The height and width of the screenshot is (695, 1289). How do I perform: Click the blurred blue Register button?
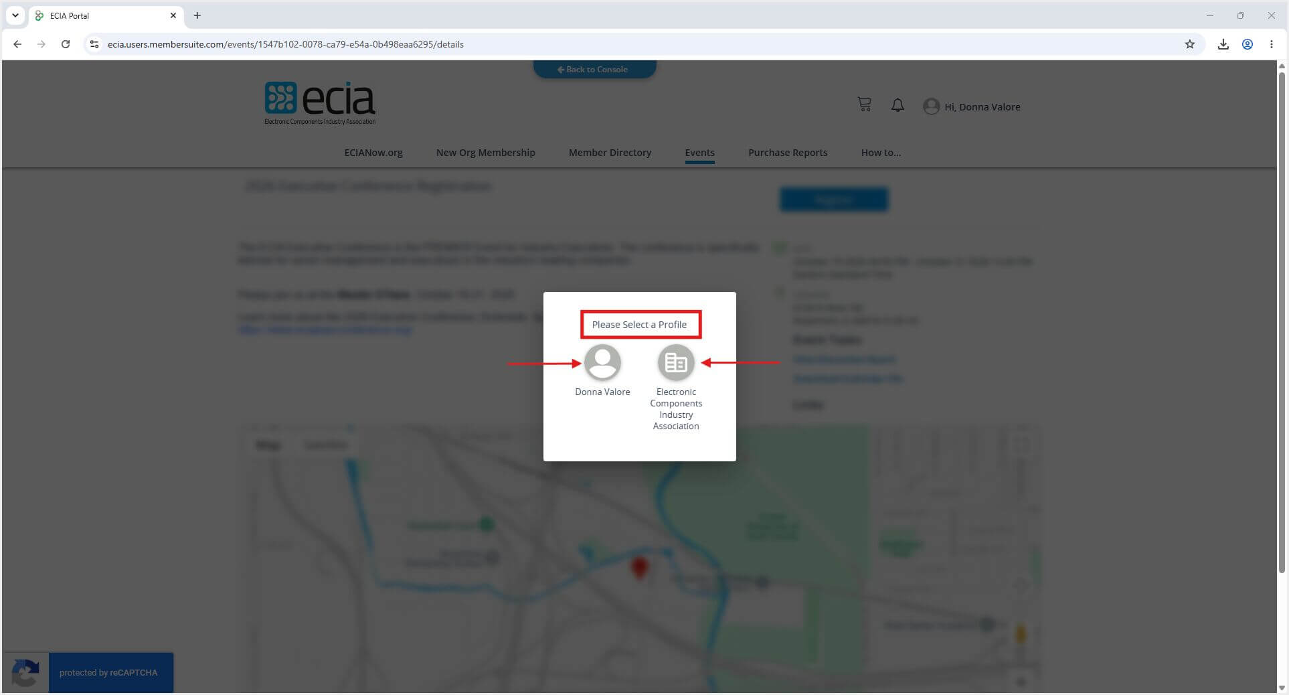click(834, 200)
